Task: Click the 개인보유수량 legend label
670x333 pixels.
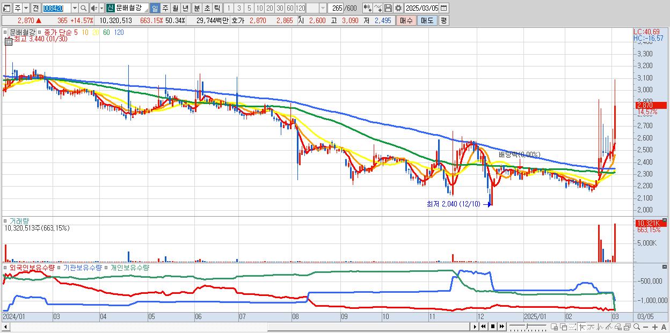Action: click(x=129, y=267)
